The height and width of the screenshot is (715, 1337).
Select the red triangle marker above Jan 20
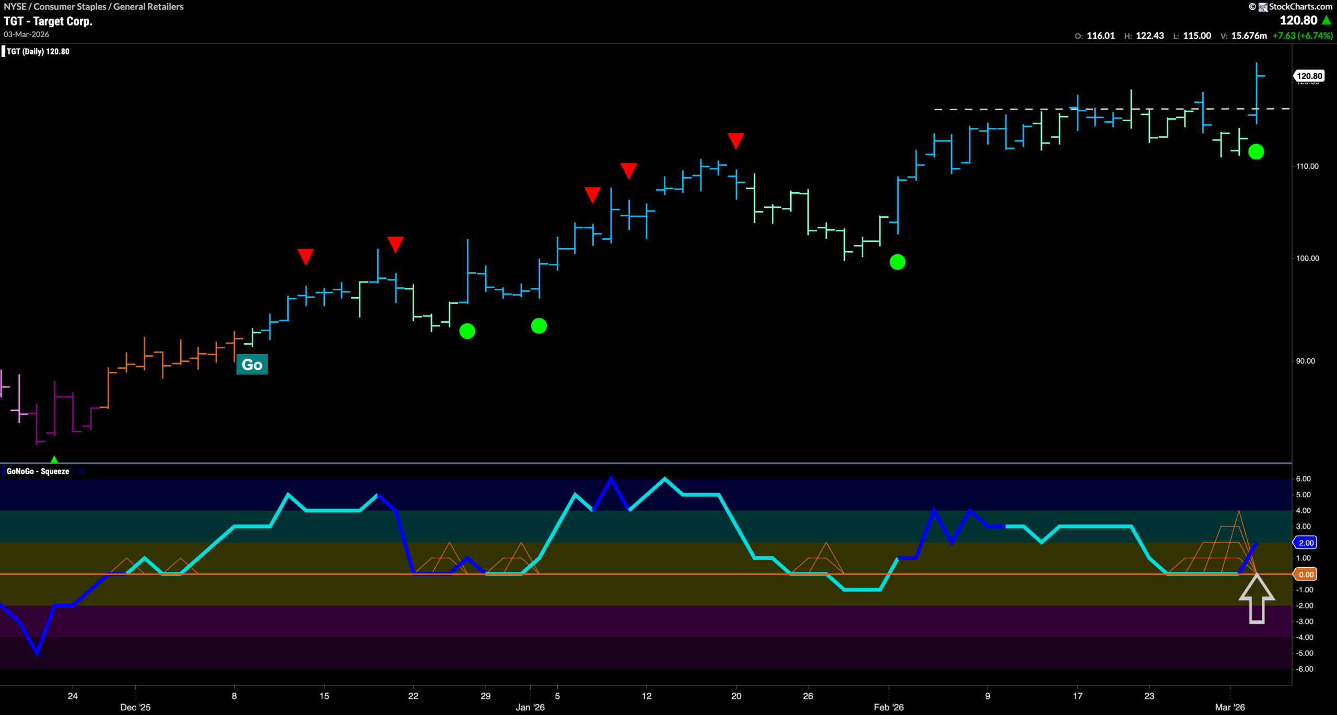(x=735, y=140)
